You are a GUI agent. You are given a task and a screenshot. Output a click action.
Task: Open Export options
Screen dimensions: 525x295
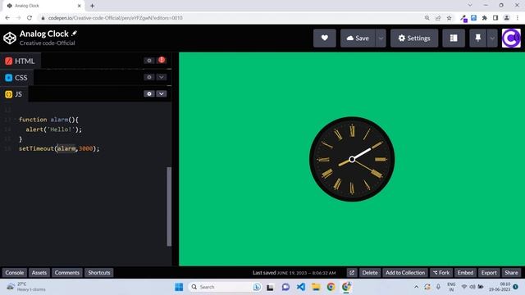pos(489,273)
